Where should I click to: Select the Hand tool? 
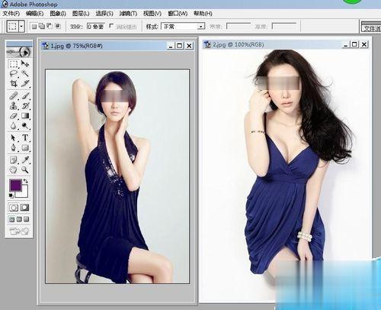tap(14, 170)
